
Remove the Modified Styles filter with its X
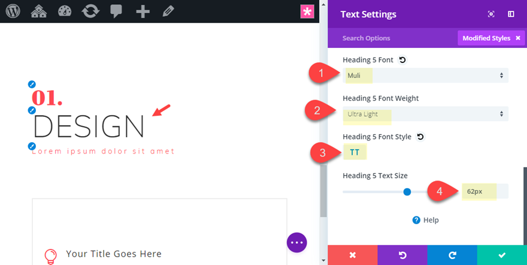pyautogui.click(x=518, y=38)
